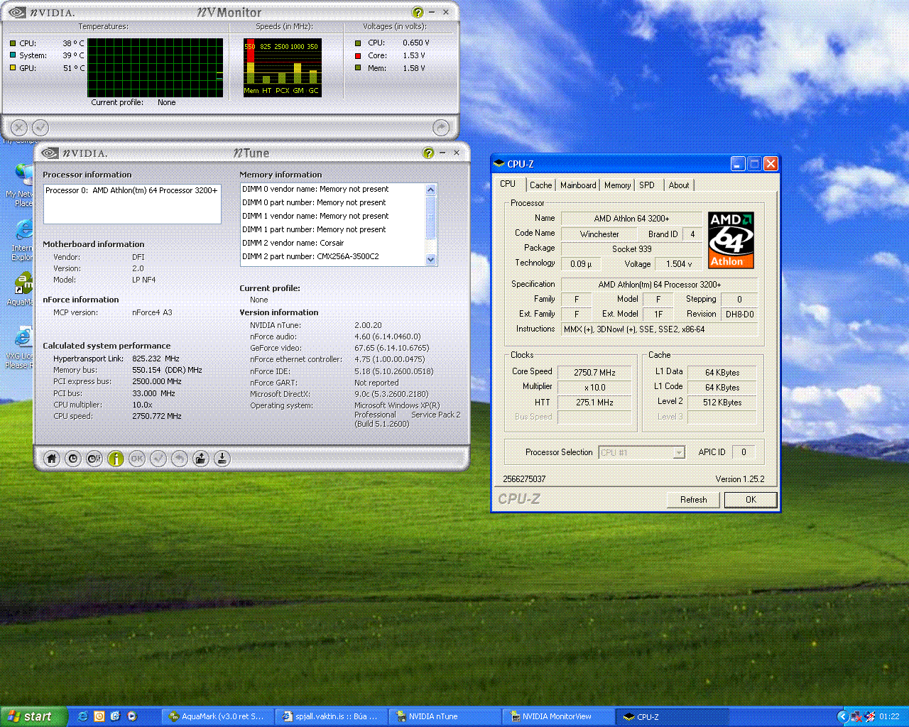Screen dimensions: 909x727
Task: Expand hidden taskbar icons with chevron arrow
Action: pos(844,716)
